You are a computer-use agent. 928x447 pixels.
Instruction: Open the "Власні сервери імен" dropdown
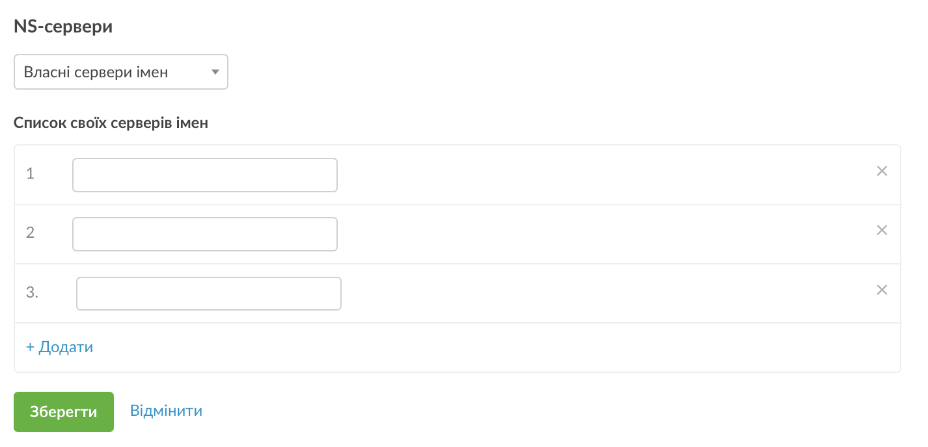pyautogui.click(x=120, y=72)
